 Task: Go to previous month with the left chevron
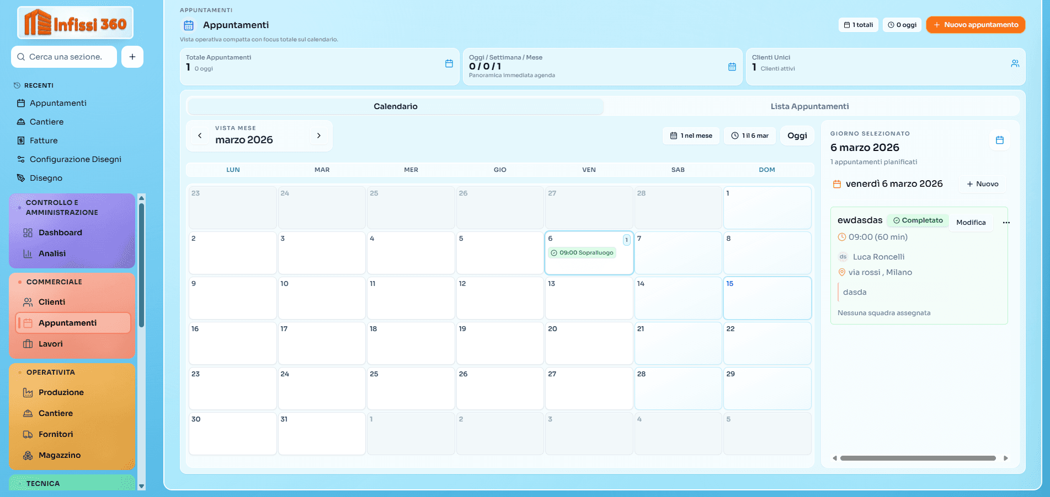tap(200, 135)
